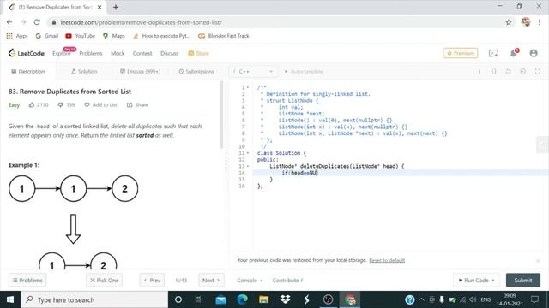Go back in browser history

tap(9, 22)
